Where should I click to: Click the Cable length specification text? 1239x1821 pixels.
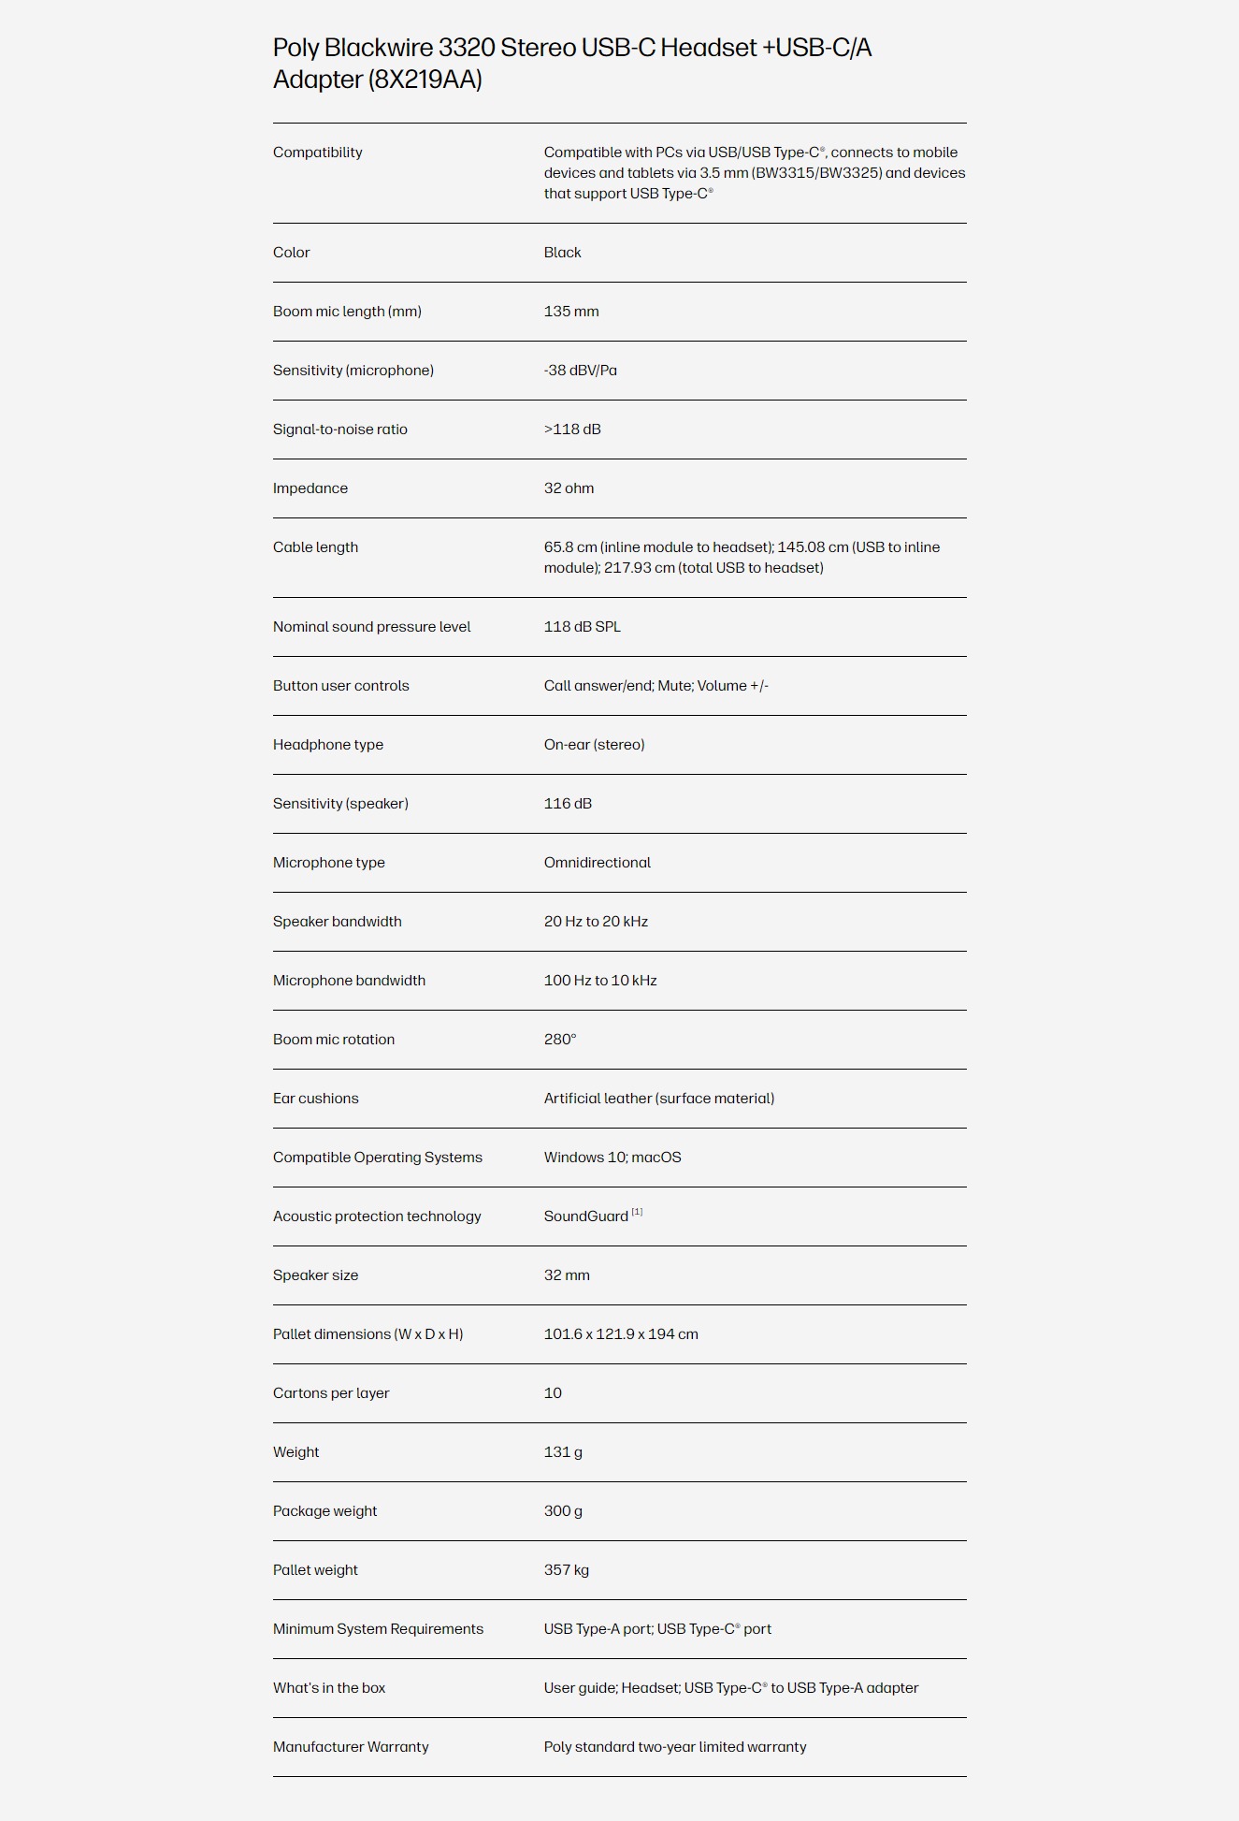point(742,558)
